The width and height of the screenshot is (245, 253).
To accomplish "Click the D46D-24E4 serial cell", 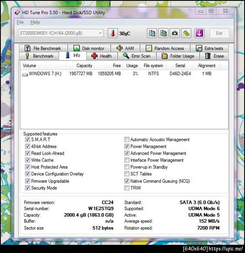I will [x=180, y=74].
